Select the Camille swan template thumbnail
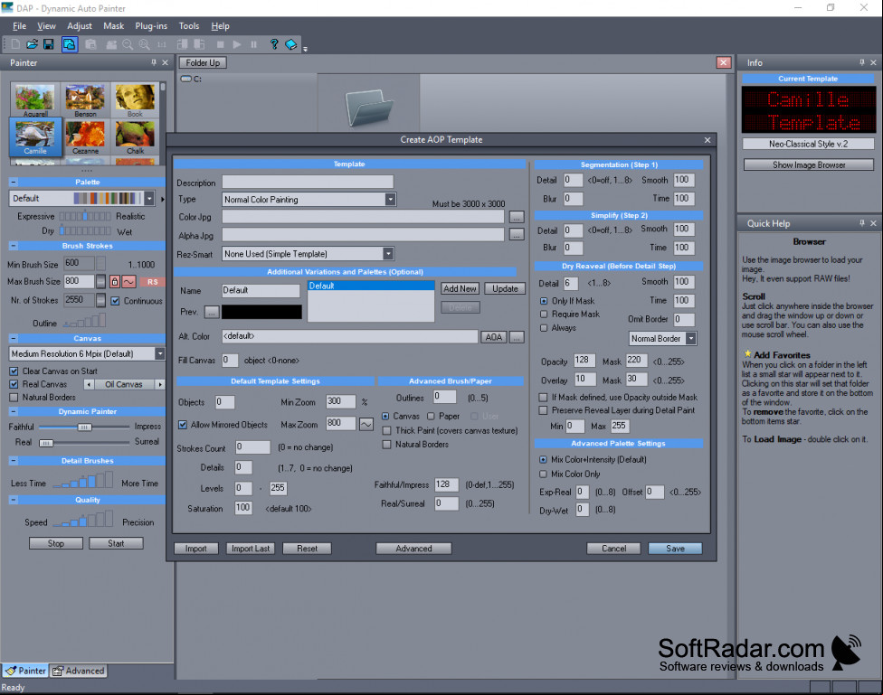The height and width of the screenshot is (695, 883). click(35, 136)
